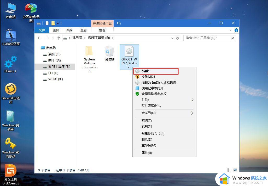Open Ghost备份还原 desktop icon

[11, 93]
